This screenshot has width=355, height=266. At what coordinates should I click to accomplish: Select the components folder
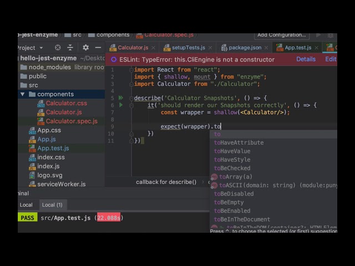[x=55, y=94]
